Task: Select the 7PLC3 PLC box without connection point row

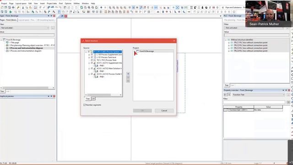Action: tap(250, 48)
